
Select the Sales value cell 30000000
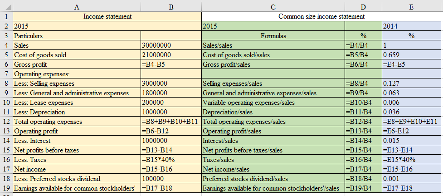click(x=171, y=45)
